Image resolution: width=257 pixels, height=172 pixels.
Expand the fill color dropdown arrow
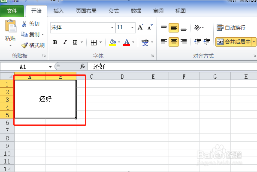pyautogui.click(x=119, y=42)
